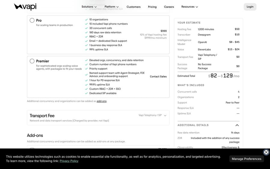270x169 pixels.
Task: Open the Platform dropdown menu
Action: coord(112,7)
